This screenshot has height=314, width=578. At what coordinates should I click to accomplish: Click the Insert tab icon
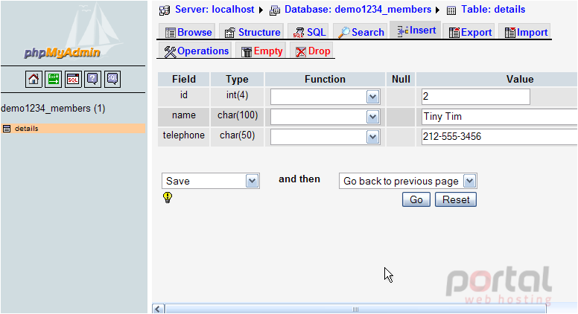pyautogui.click(x=402, y=31)
